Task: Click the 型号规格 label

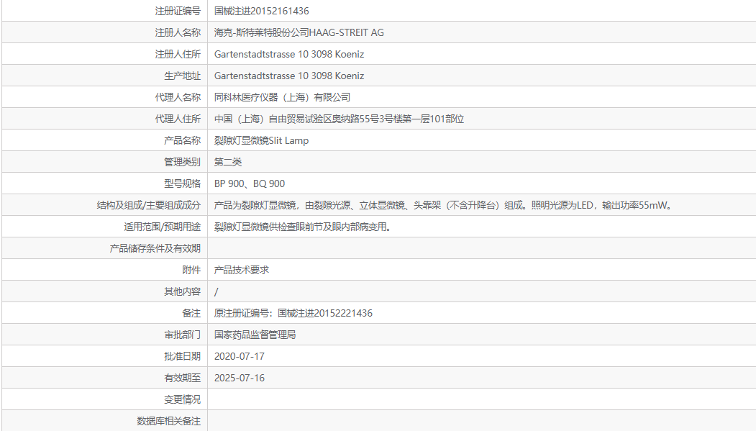Action: [x=182, y=183]
